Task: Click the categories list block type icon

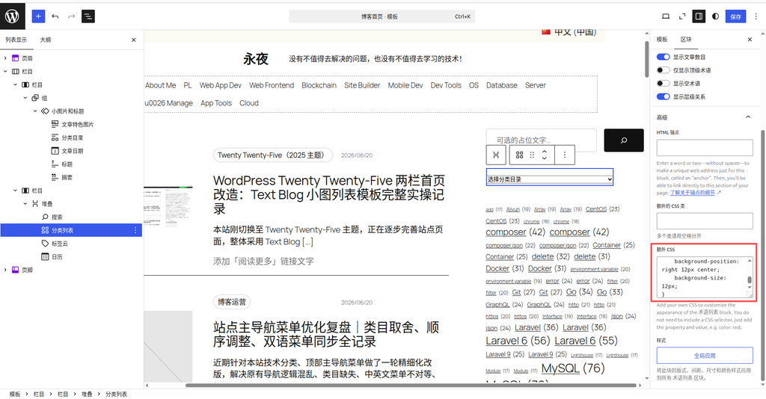Action: [x=520, y=155]
